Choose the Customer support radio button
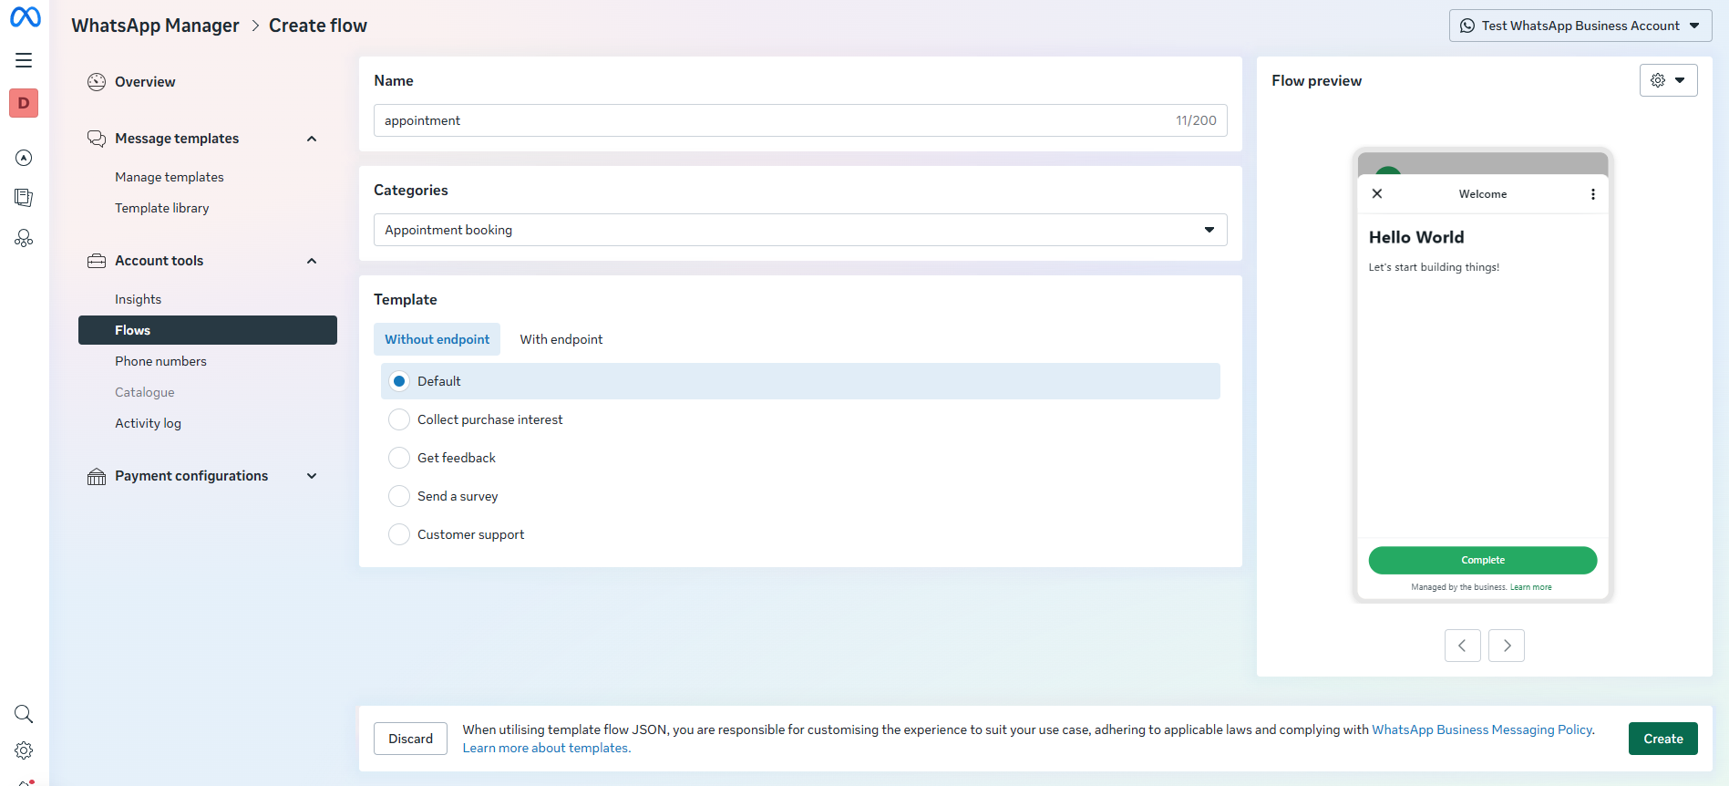The image size is (1729, 786). click(x=399, y=534)
